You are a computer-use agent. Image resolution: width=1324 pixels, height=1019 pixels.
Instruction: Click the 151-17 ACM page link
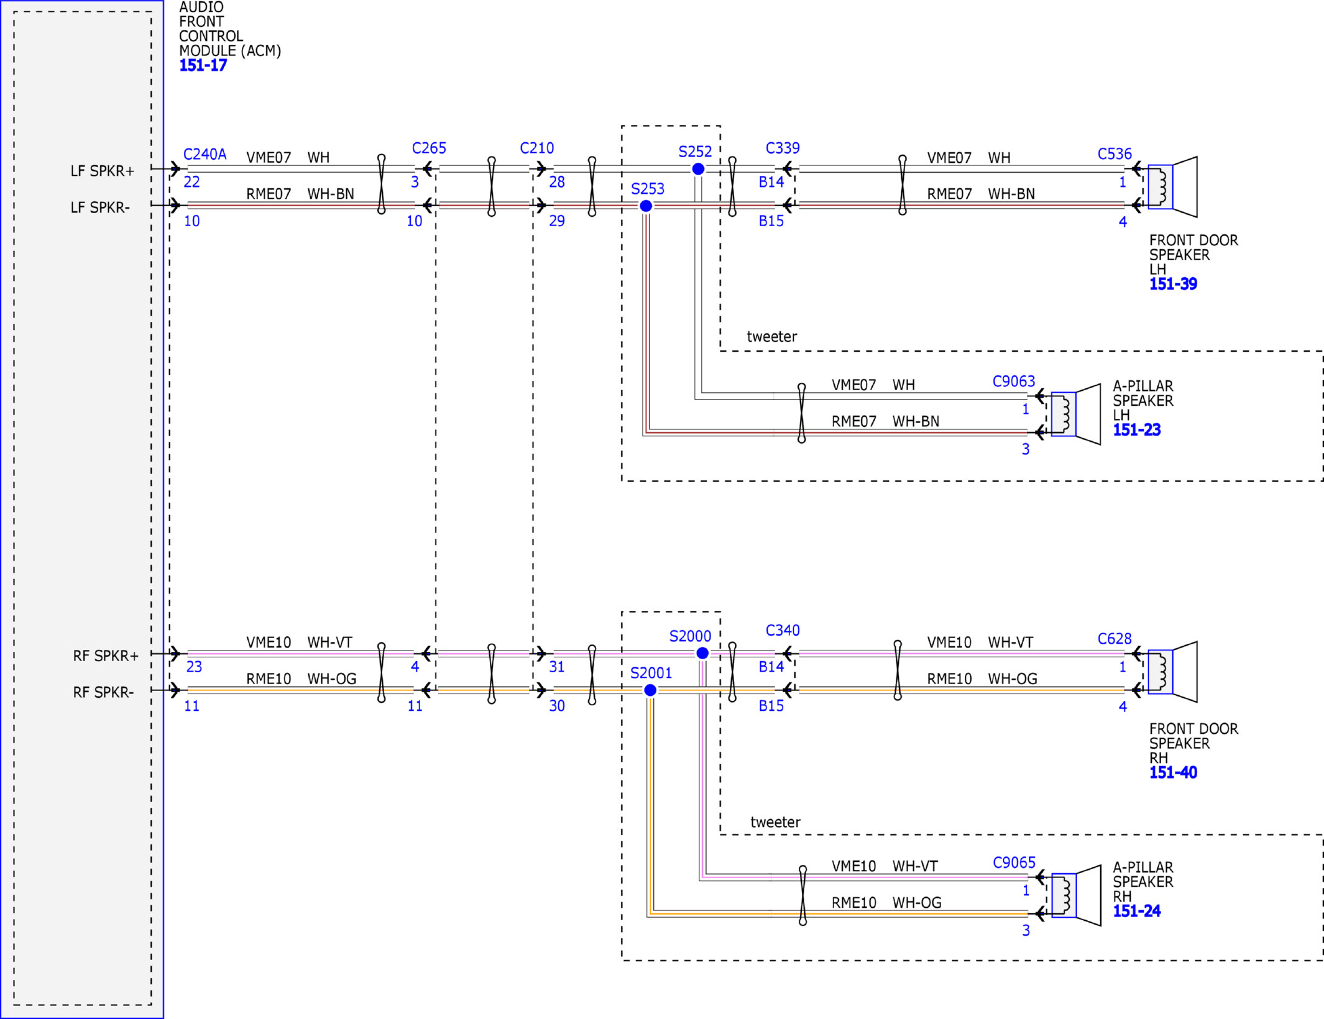pyautogui.click(x=203, y=65)
